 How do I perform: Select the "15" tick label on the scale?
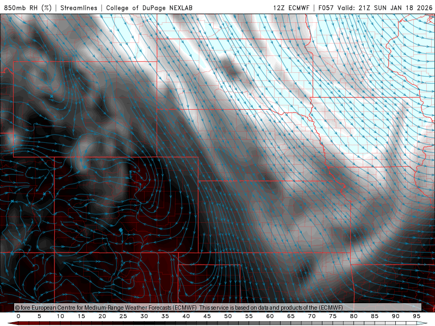point(81,316)
